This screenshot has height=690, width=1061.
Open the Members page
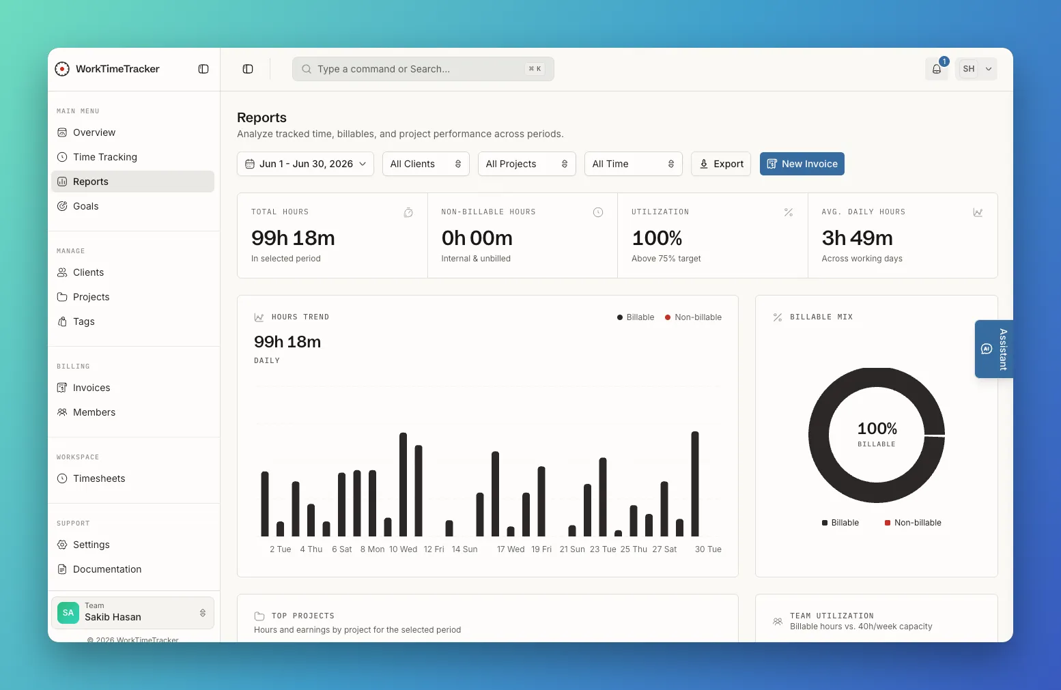point(132,412)
